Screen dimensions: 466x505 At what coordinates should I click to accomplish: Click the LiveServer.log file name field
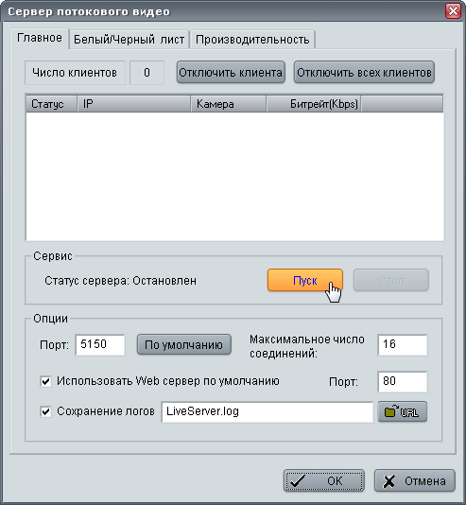click(268, 412)
